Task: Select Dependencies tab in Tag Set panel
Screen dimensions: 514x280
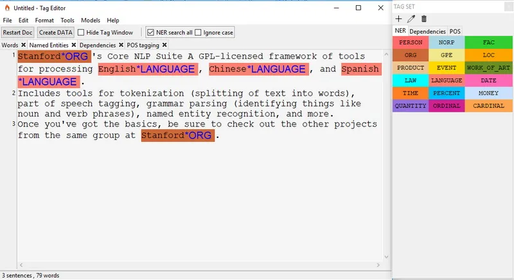Action: (427, 31)
